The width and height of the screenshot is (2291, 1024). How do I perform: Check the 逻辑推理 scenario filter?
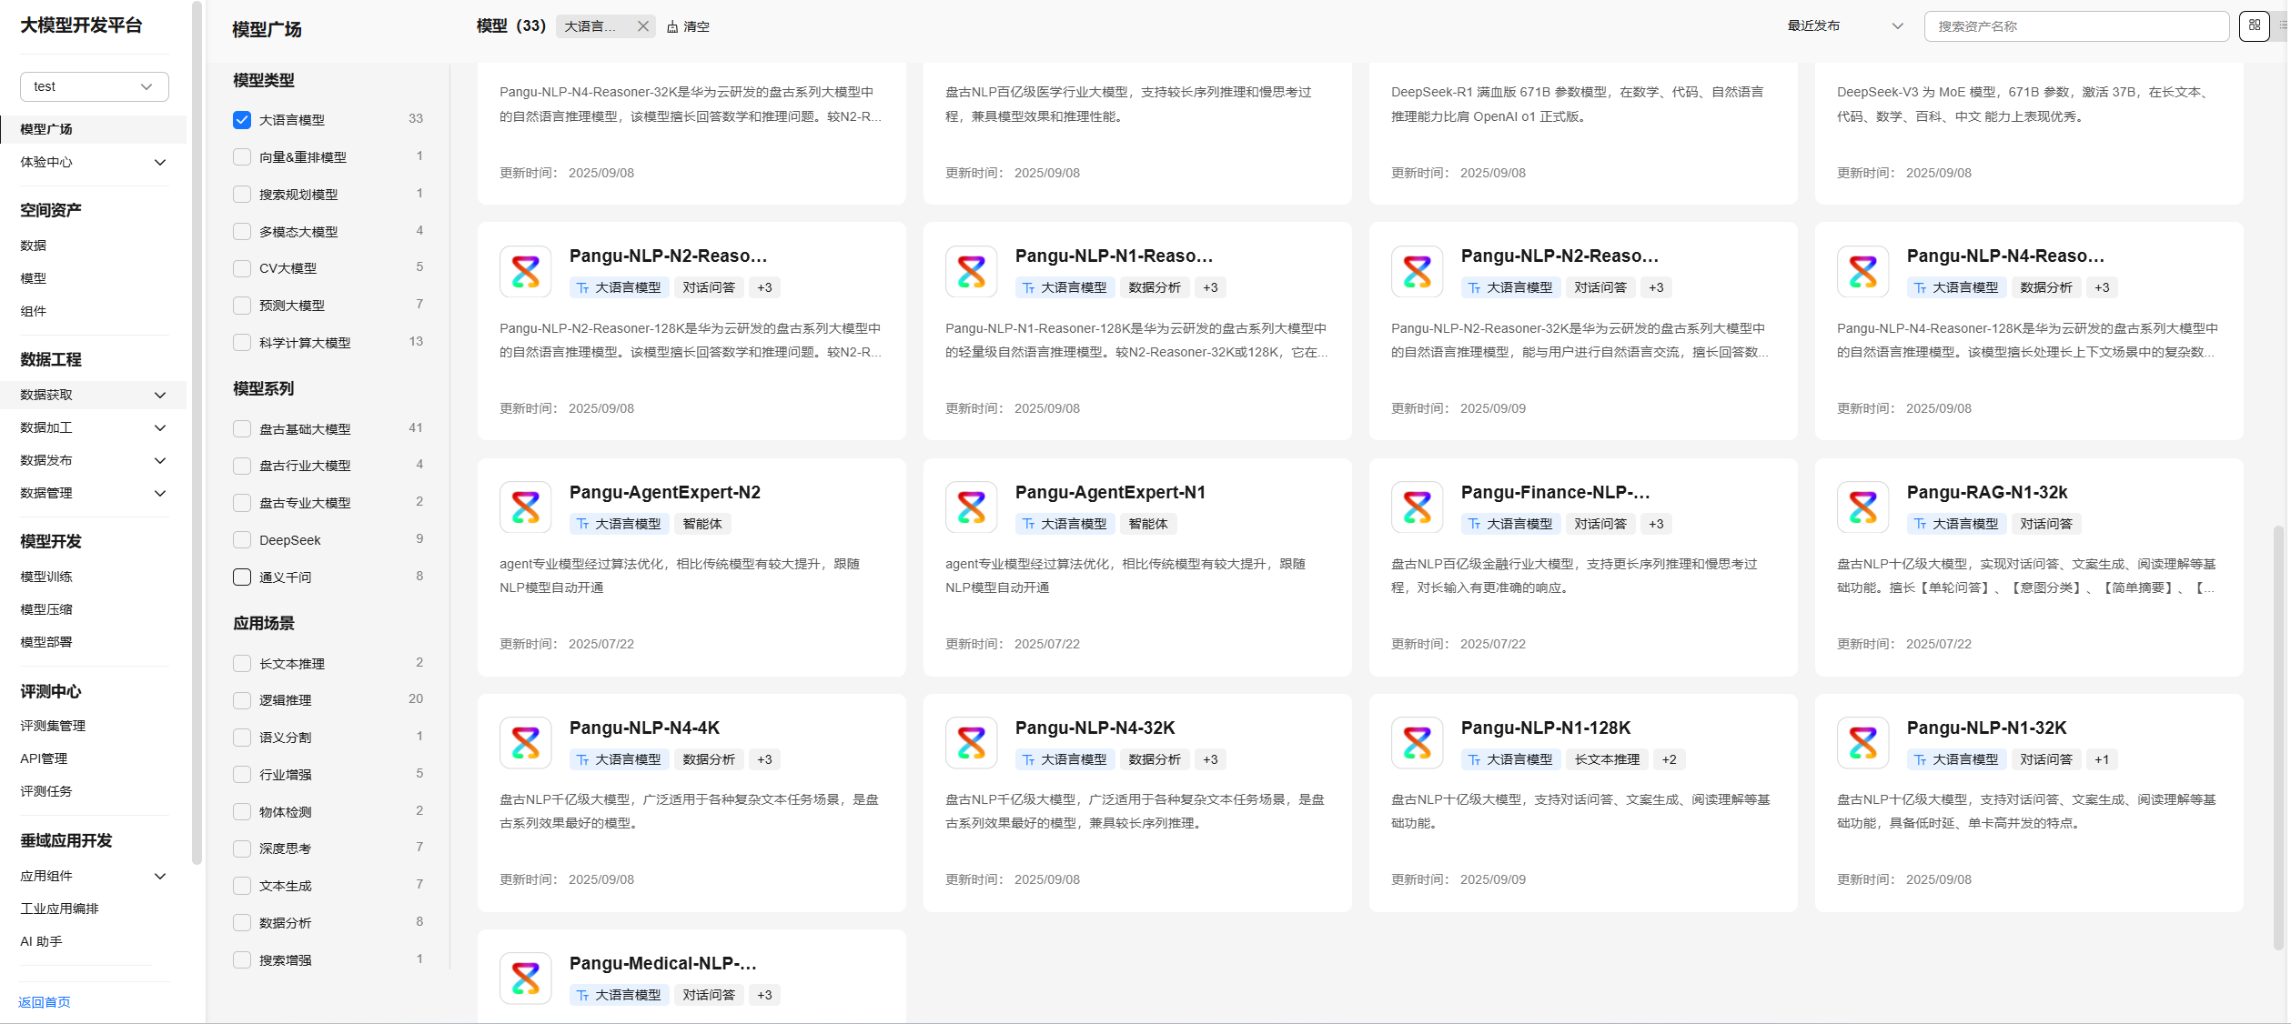pyautogui.click(x=242, y=700)
